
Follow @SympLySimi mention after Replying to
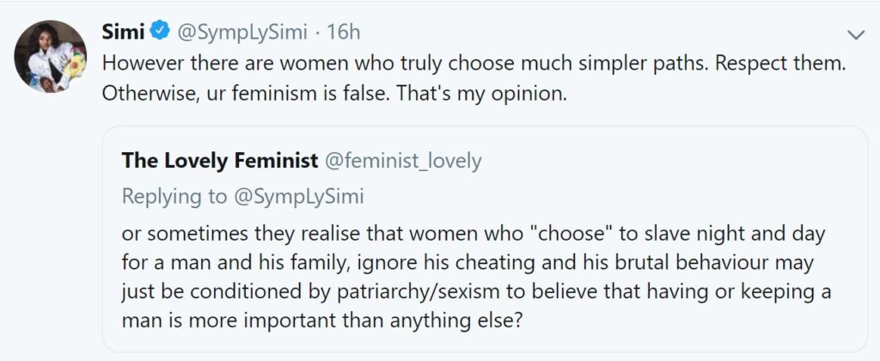click(297, 197)
